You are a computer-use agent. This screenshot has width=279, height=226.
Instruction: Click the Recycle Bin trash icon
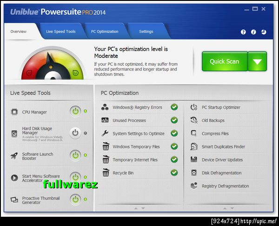(106, 173)
